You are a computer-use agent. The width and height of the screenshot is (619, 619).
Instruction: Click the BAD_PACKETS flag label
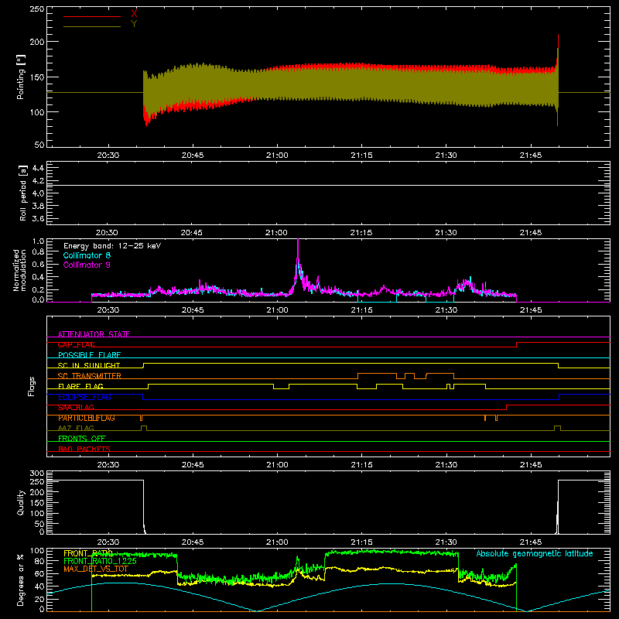tap(84, 449)
